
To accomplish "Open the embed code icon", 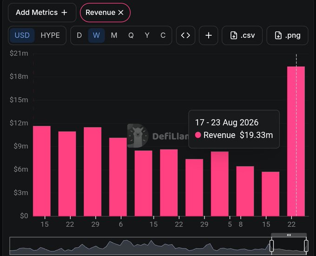I will point(185,35).
